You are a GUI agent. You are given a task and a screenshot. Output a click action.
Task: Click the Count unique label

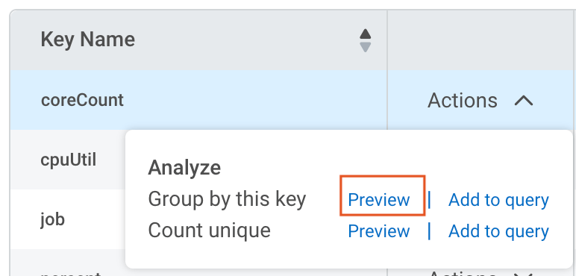click(x=210, y=230)
